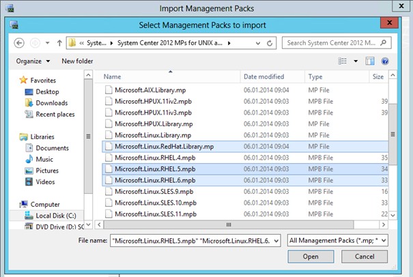This screenshot has width=413, height=277.
Task: Click the Cancel button
Action: tap(365, 257)
